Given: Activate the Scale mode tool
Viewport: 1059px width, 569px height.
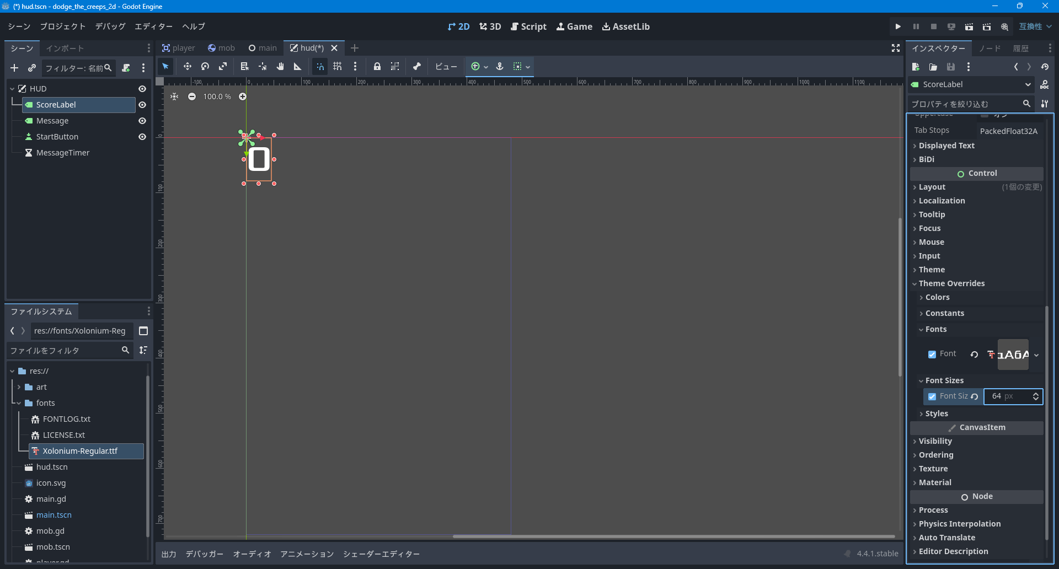Looking at the screenshot, I should (223, 67).
